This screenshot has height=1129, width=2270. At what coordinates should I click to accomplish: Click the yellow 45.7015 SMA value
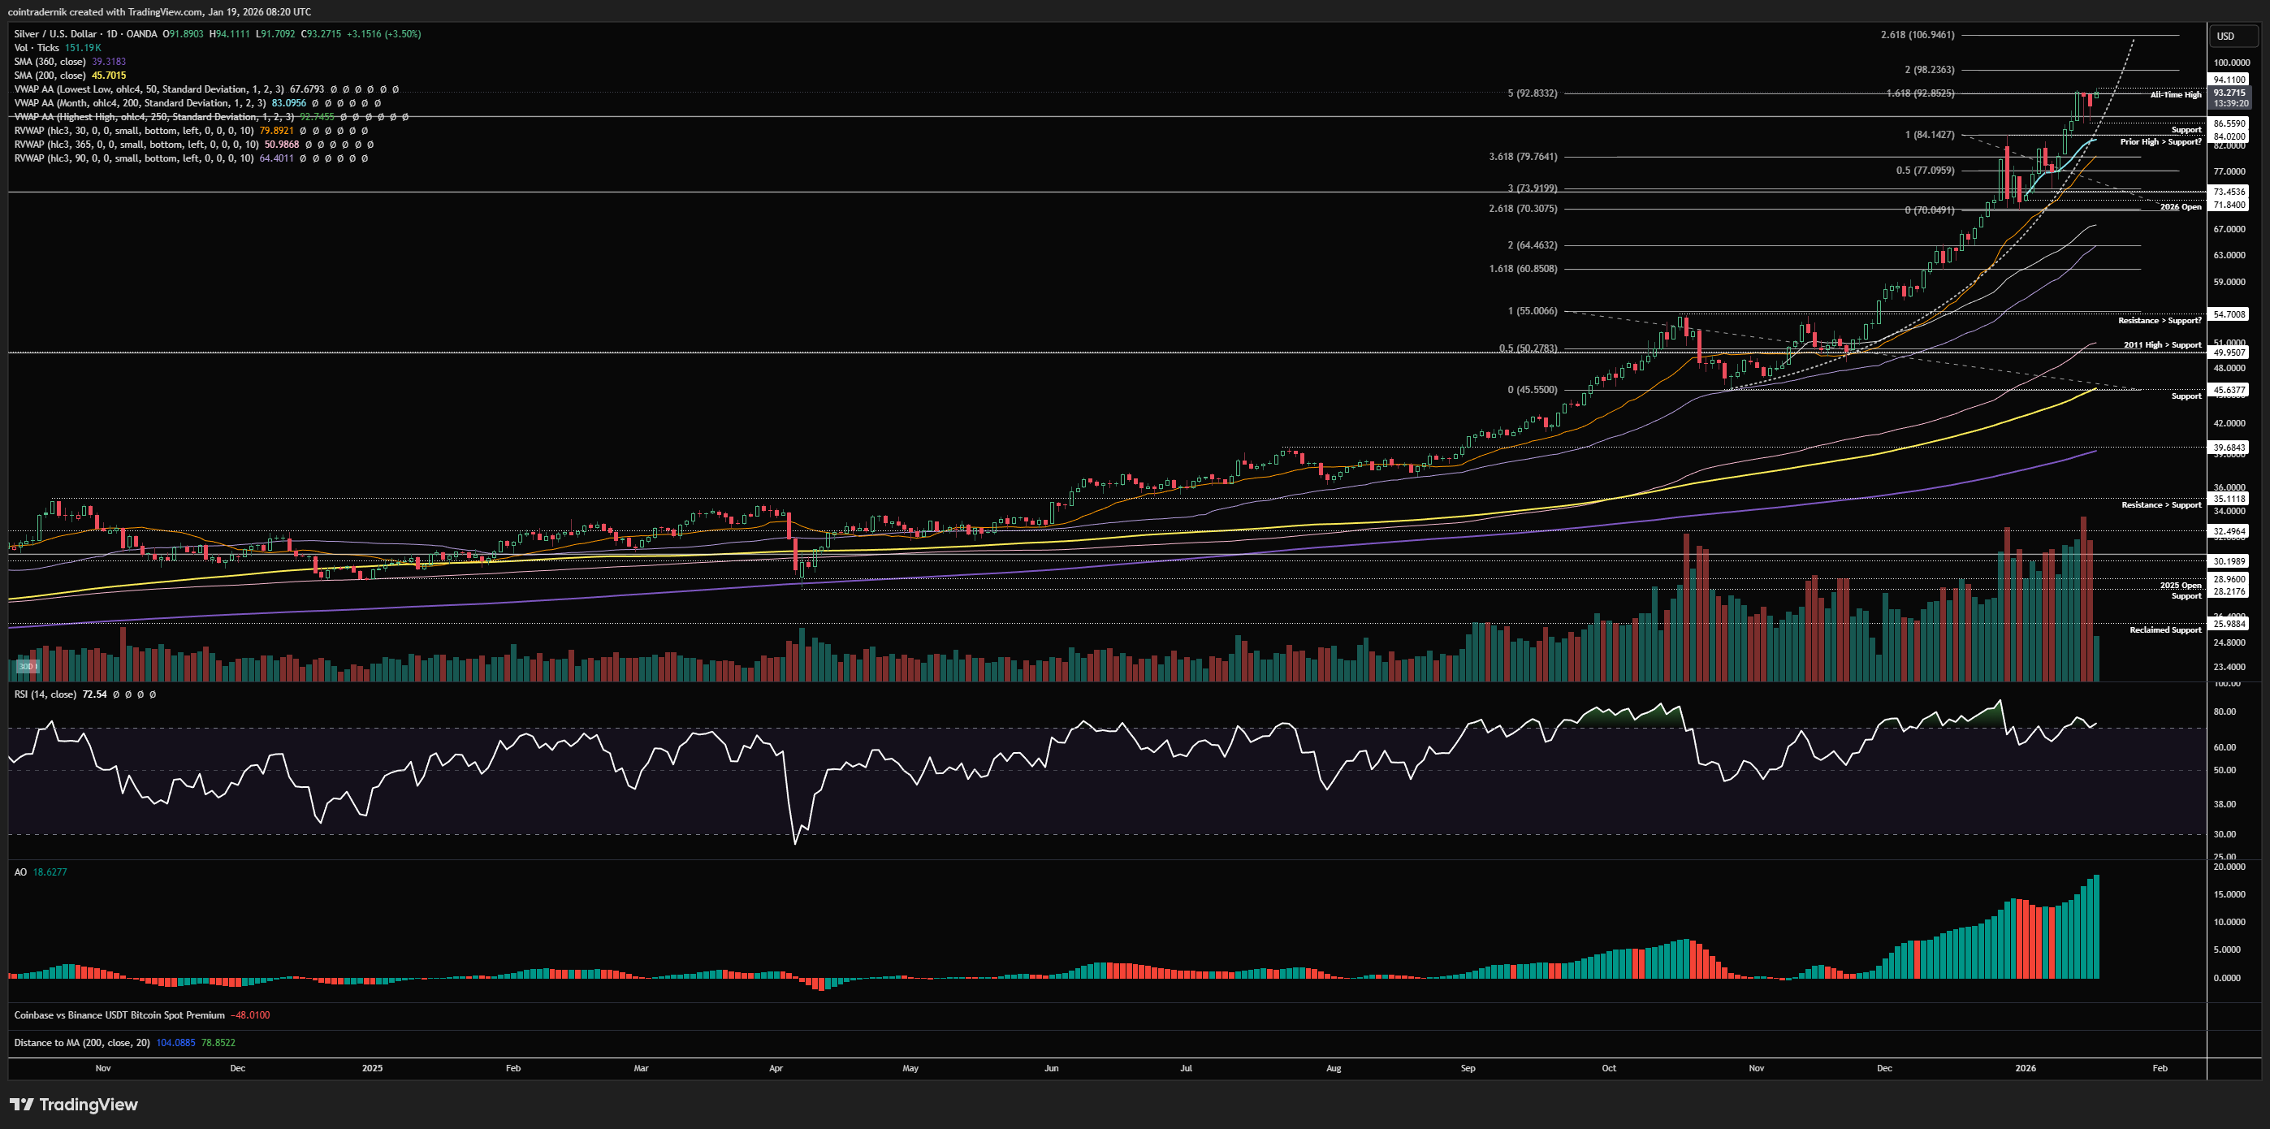point(108,76)
